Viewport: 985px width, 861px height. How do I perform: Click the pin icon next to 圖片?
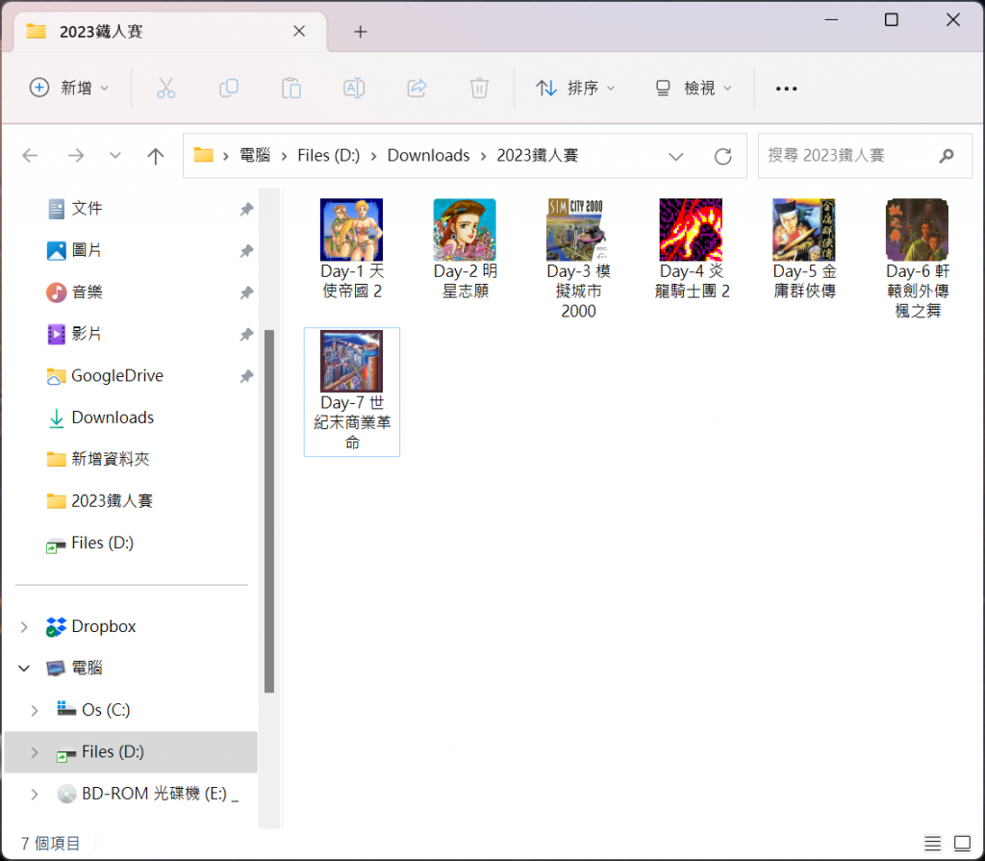click(x=246, y=251)
